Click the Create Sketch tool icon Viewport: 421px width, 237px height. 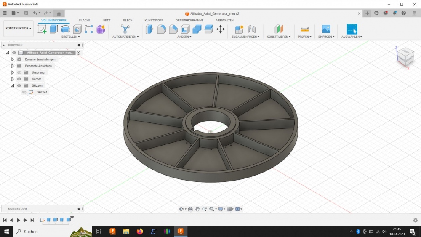(x=42, y=29)
